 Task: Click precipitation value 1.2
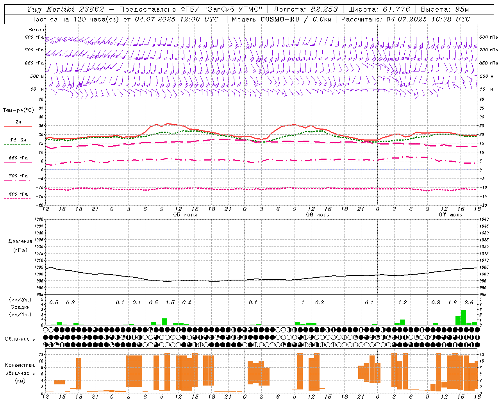402,302
